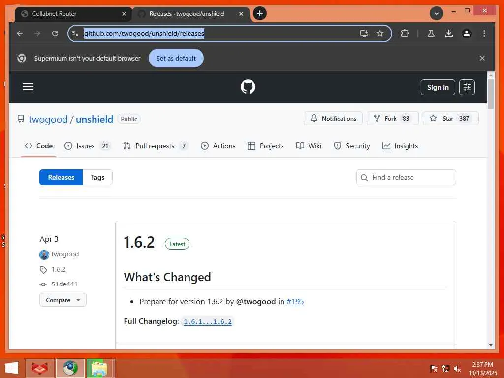The image size is (504, 378).
Task: Switch to the Collabnet Router tab
Action: tap(73, 14)
